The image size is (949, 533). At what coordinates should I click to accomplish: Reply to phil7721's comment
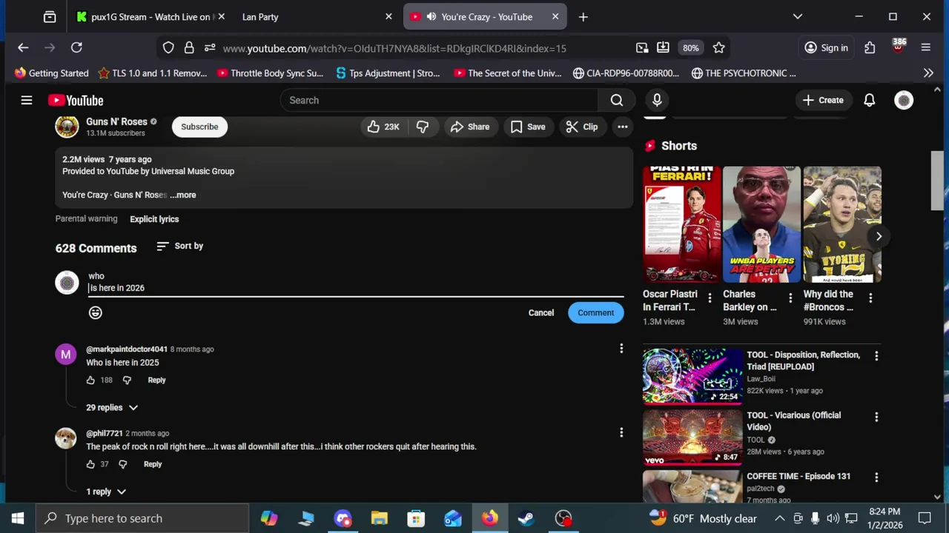153,464
